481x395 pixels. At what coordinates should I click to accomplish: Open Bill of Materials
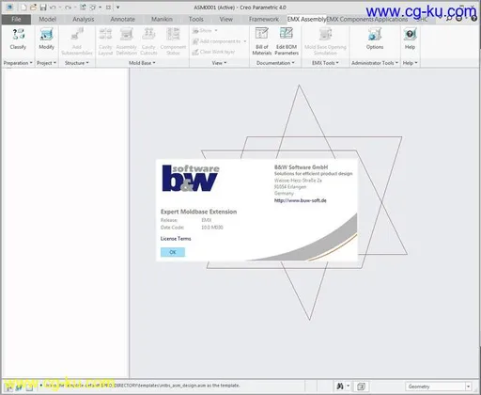[x=262, y=41]
